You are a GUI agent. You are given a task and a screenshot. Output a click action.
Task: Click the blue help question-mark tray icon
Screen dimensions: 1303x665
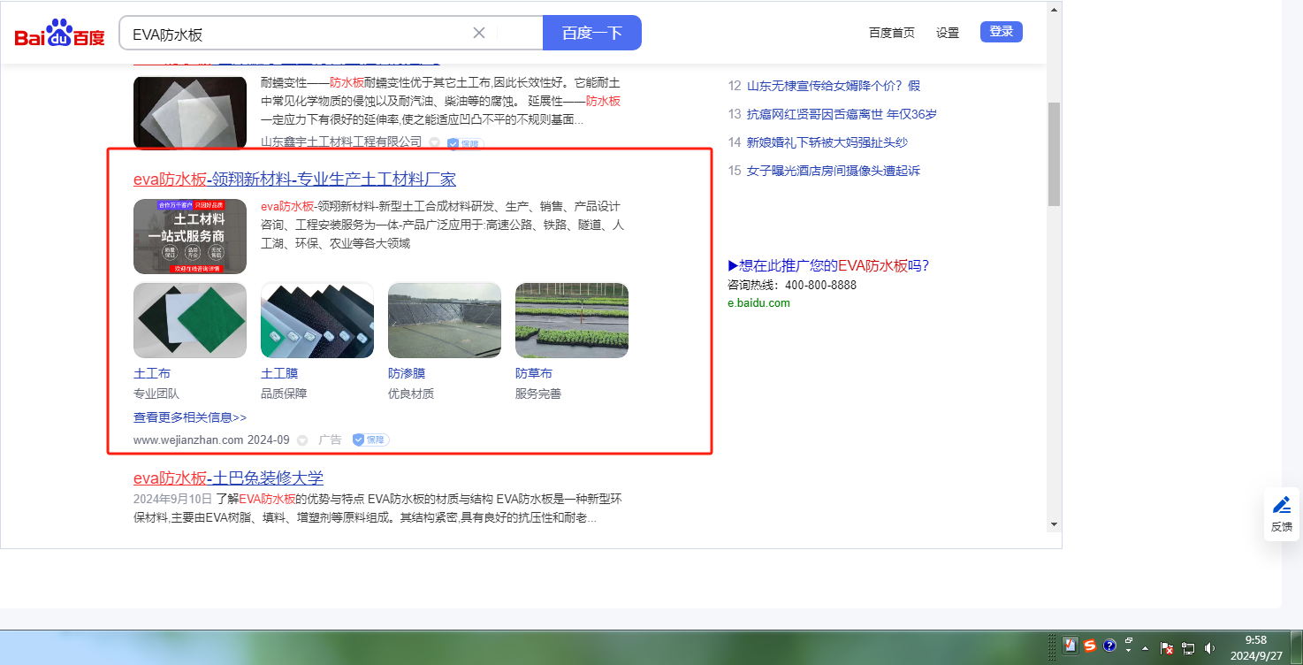click(x=1109, y=646)
